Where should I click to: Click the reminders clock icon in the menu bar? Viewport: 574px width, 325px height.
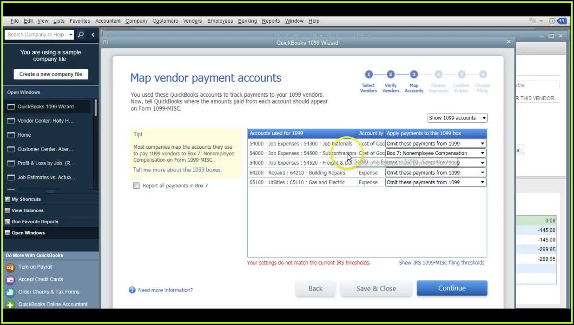(552, 21)
